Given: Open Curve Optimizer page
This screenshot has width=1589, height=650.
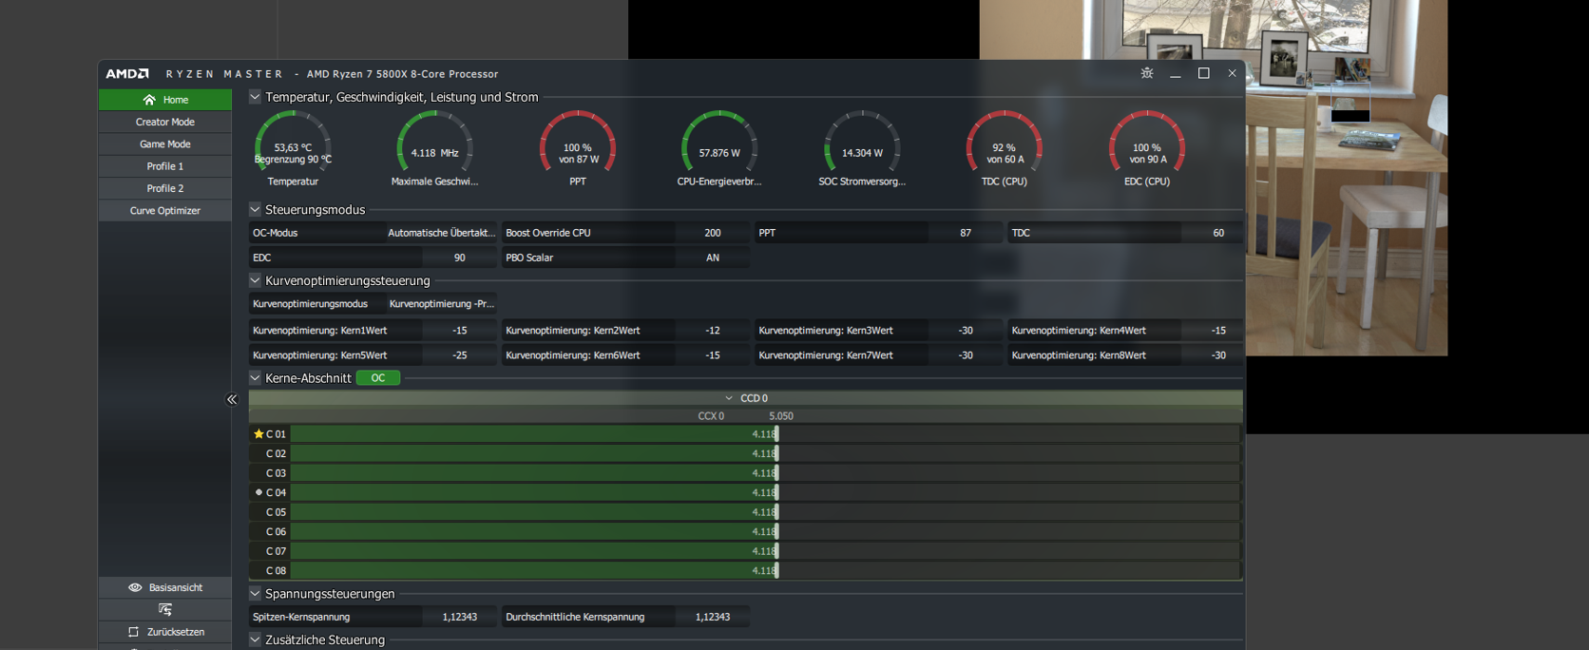Looking at the screenshot, I should tap(165, 211).
